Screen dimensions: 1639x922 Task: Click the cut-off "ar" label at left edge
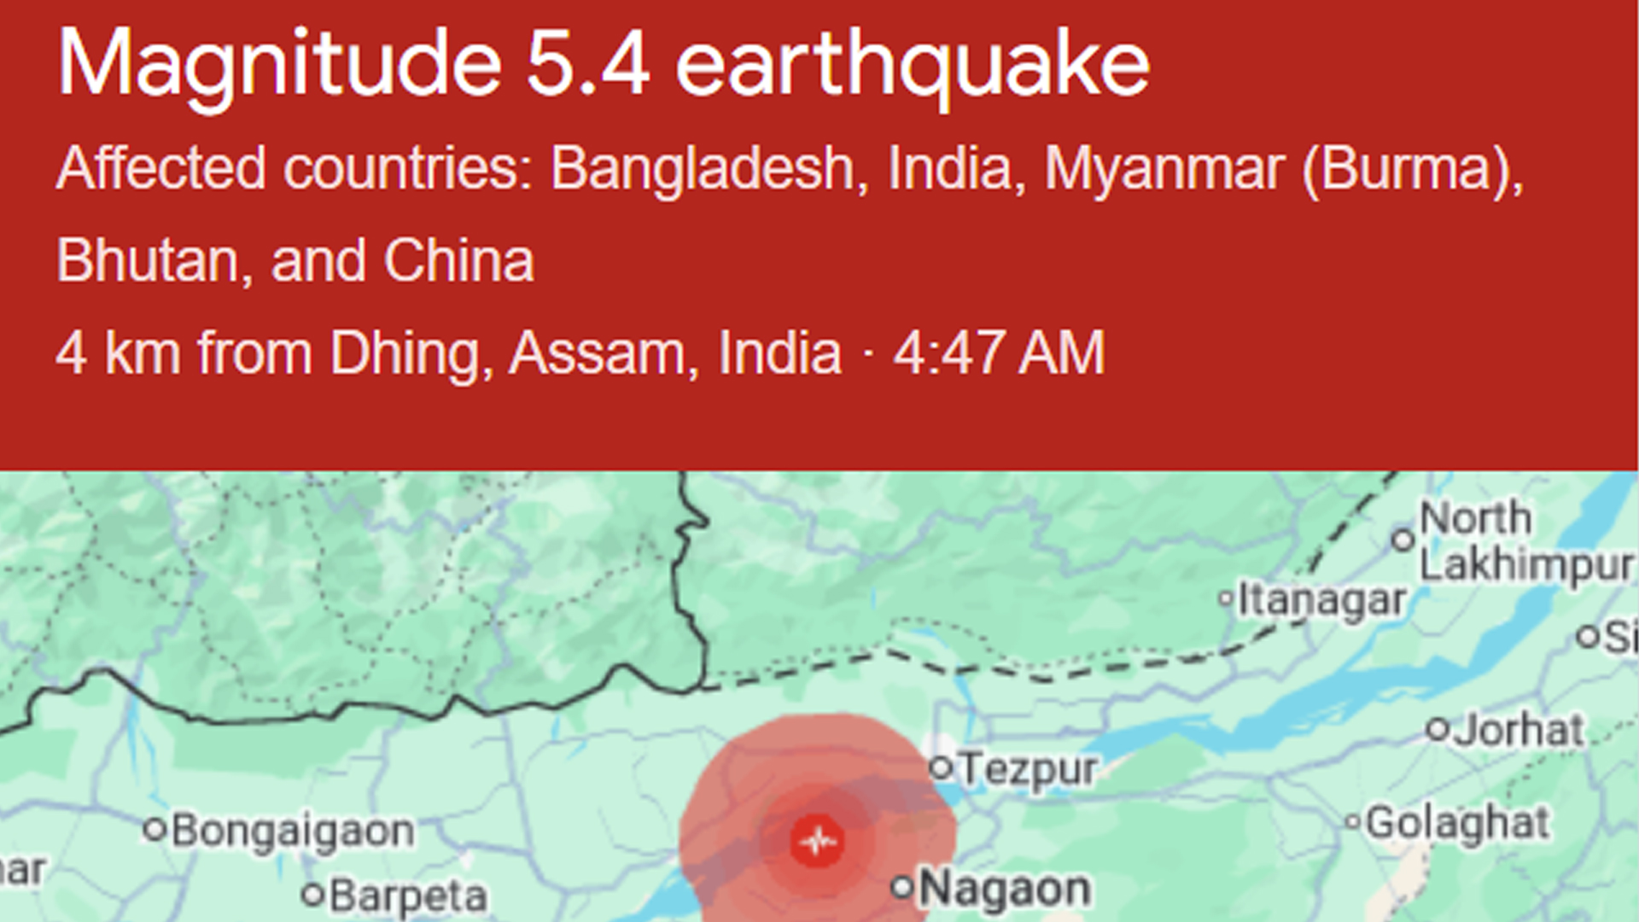(x=22, y=871)
